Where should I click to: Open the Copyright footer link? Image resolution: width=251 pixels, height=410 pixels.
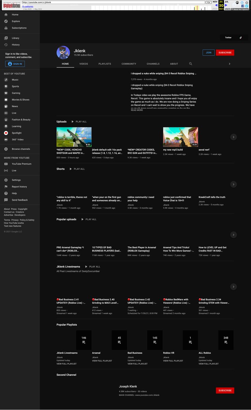(x=23, y=209)
